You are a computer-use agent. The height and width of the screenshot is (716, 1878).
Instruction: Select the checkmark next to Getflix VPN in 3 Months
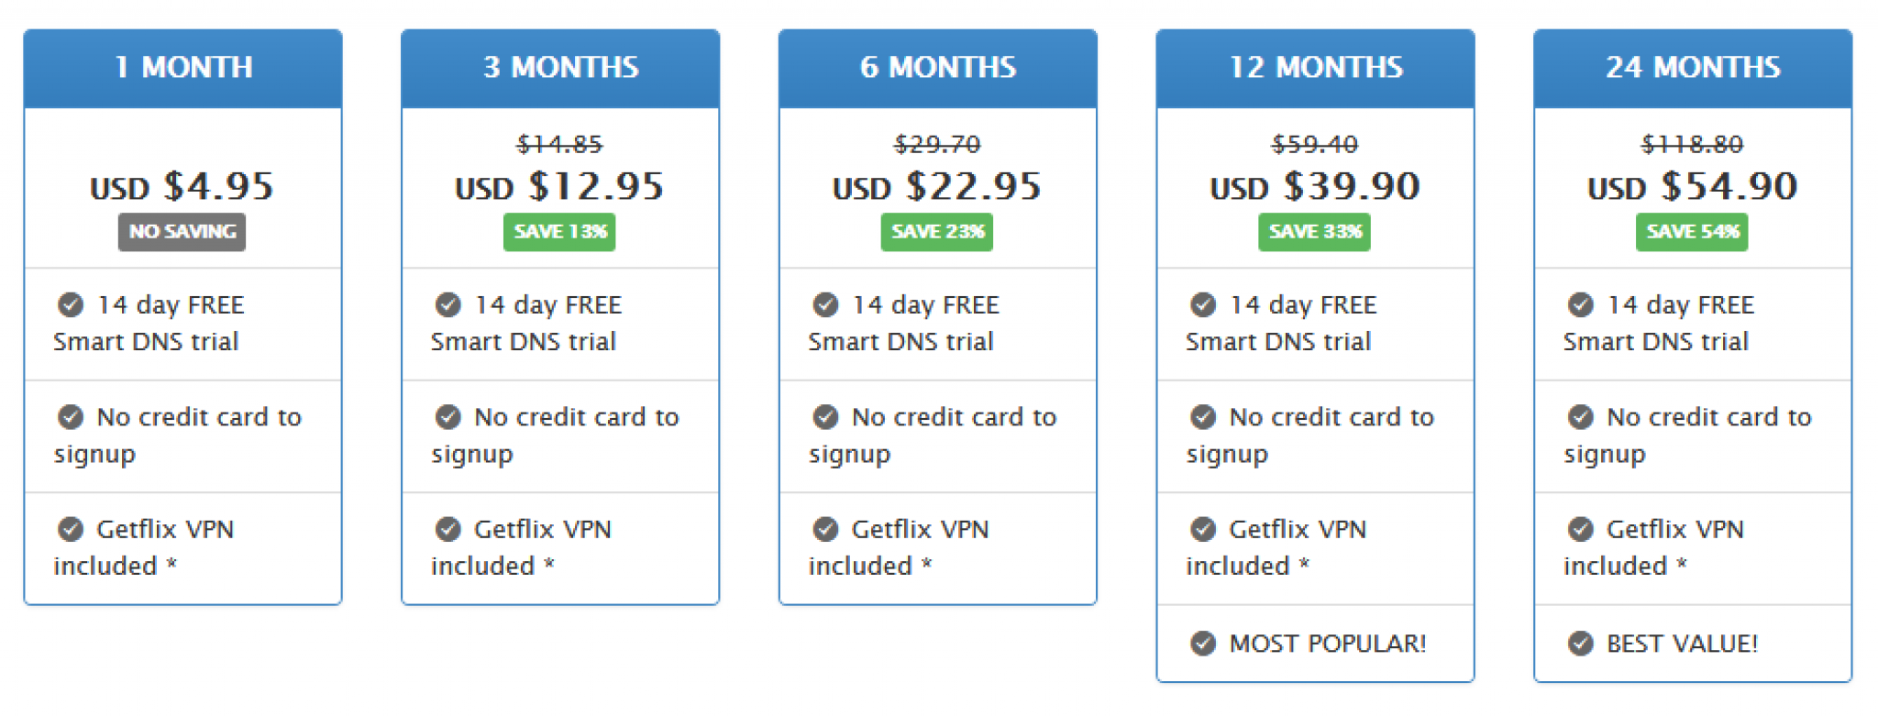point(448,529)
